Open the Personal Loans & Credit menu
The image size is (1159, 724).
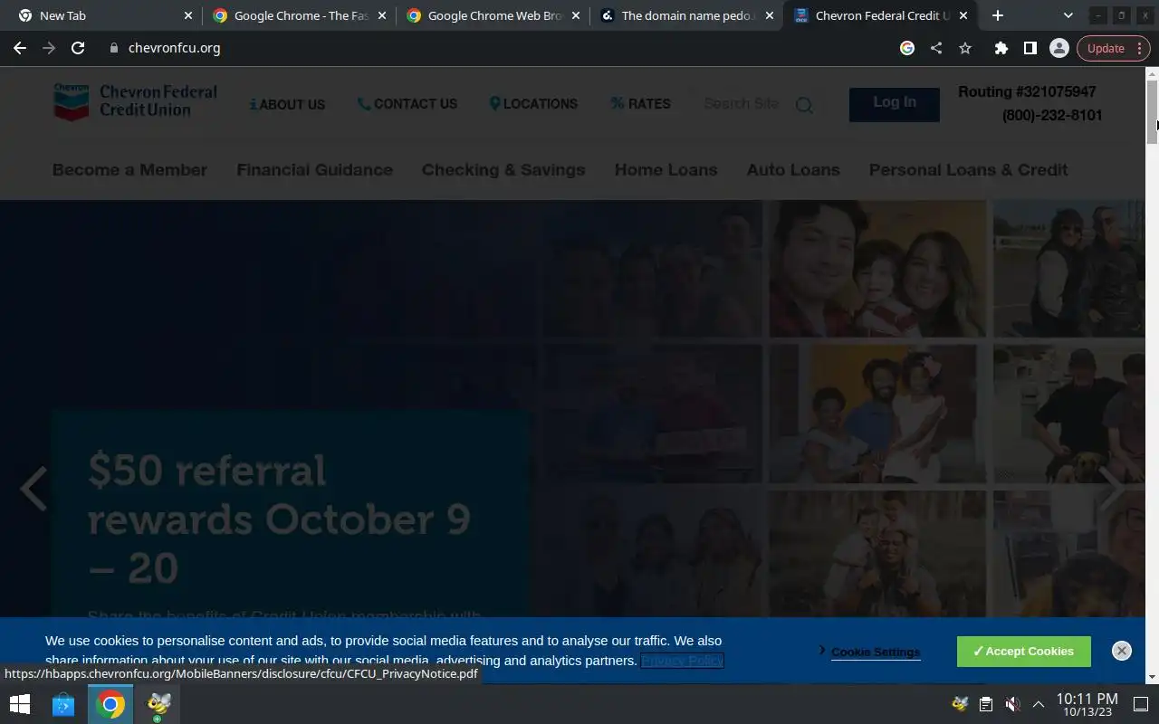click(x=968, y=170)
